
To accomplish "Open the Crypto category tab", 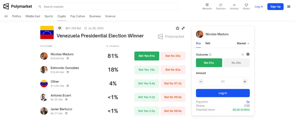I will click(62, 16).
